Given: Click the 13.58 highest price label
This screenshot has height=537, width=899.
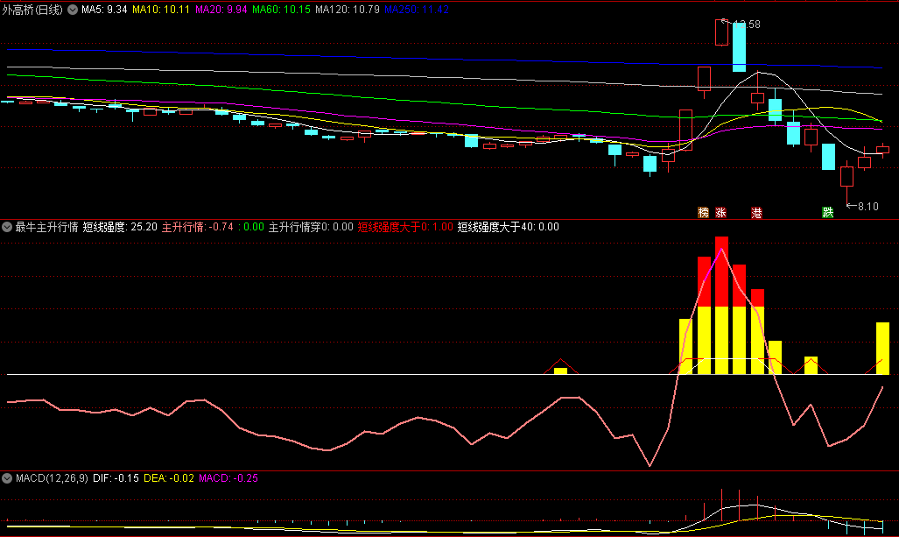Looking at the screenshot, I should point(746,25).
